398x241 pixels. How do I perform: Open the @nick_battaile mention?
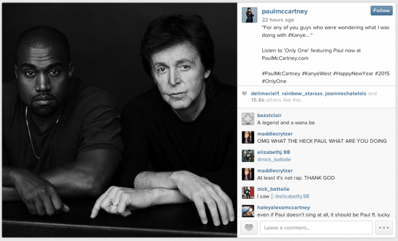click(x=274, y=160)
